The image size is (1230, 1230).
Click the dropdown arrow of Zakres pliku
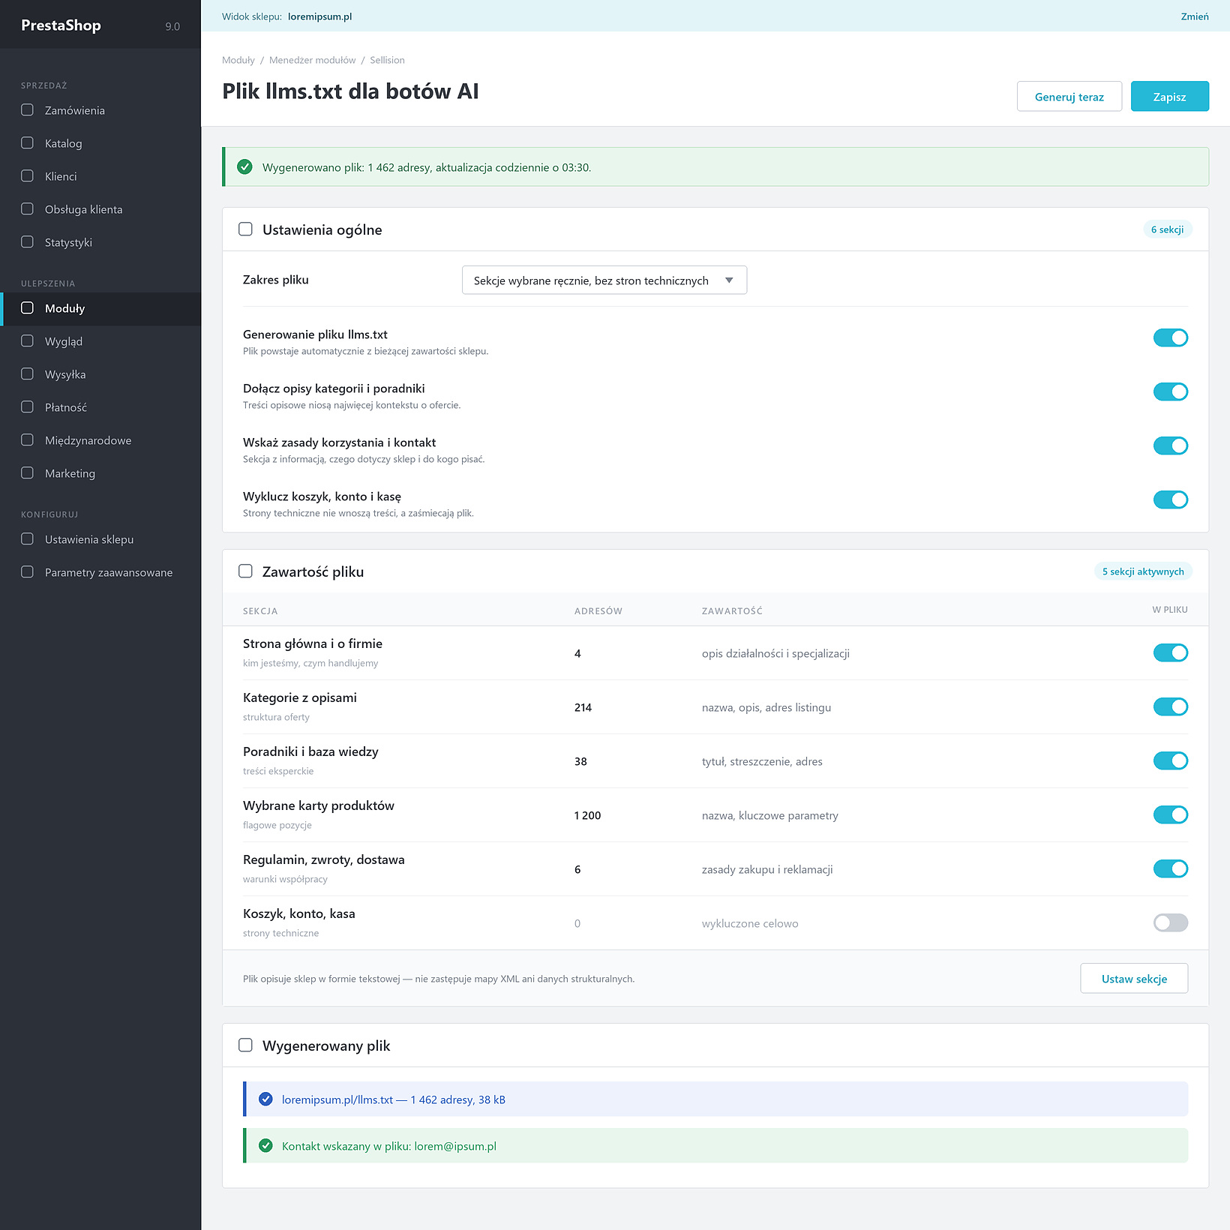729,280
